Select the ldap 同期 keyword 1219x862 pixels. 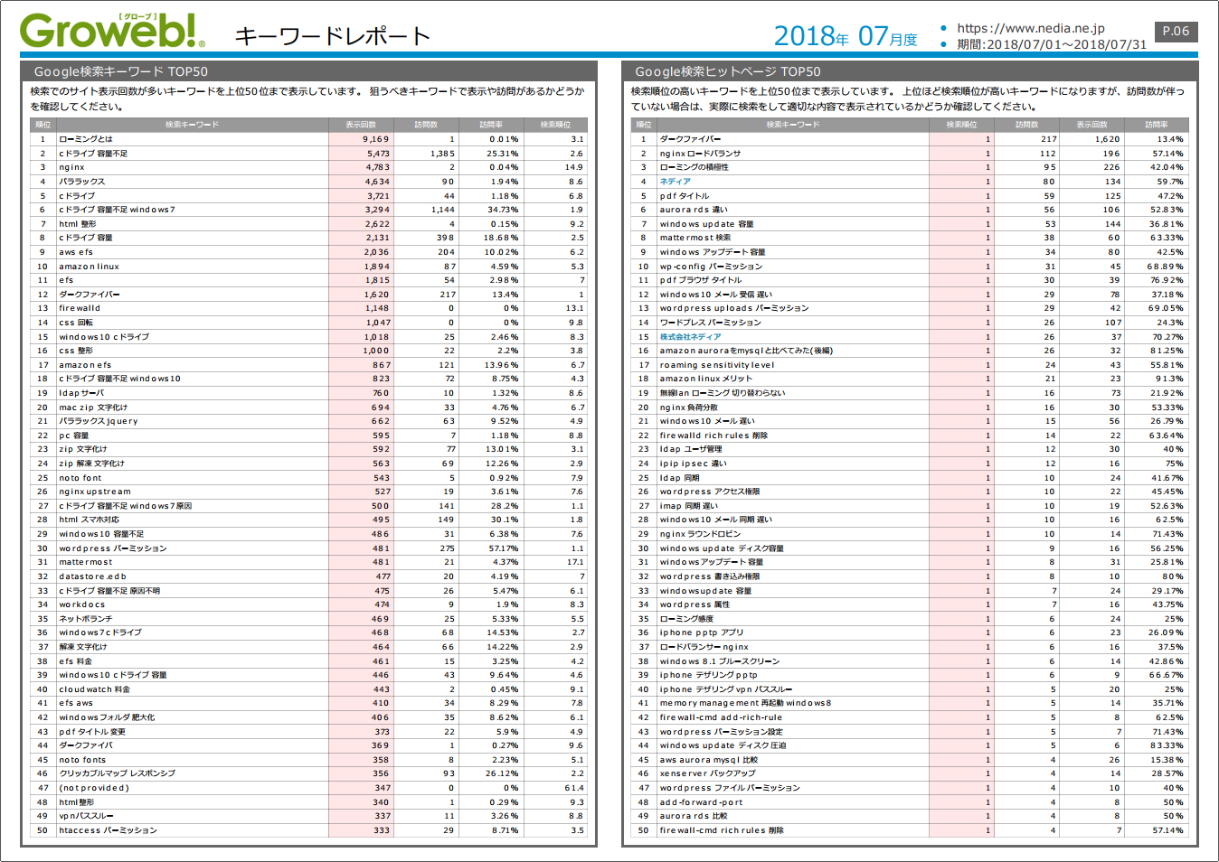(x=680, y=478)
